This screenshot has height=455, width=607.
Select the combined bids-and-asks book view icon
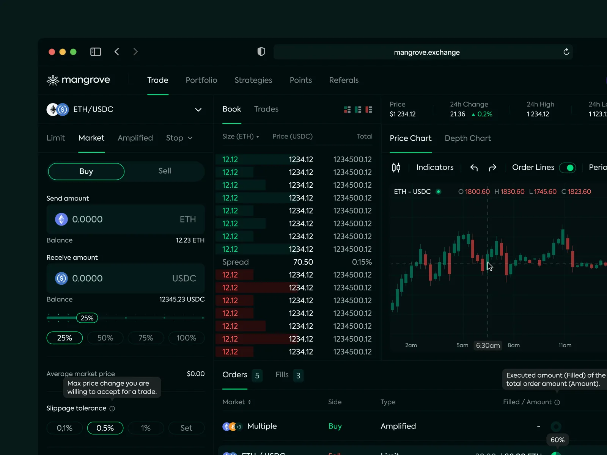[x=347, y=110]
